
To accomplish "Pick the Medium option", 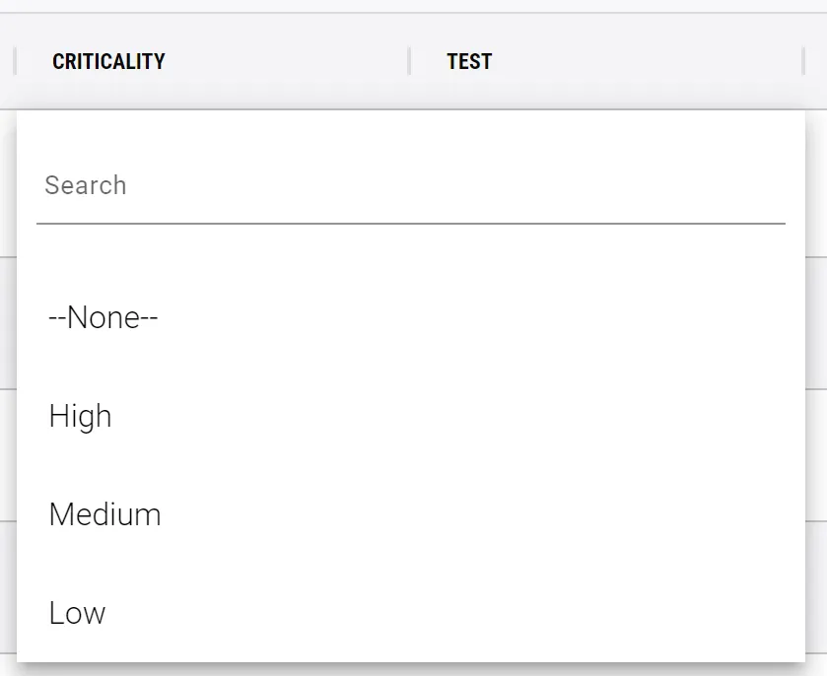I will pyautogui.click(x=104, y=515).
